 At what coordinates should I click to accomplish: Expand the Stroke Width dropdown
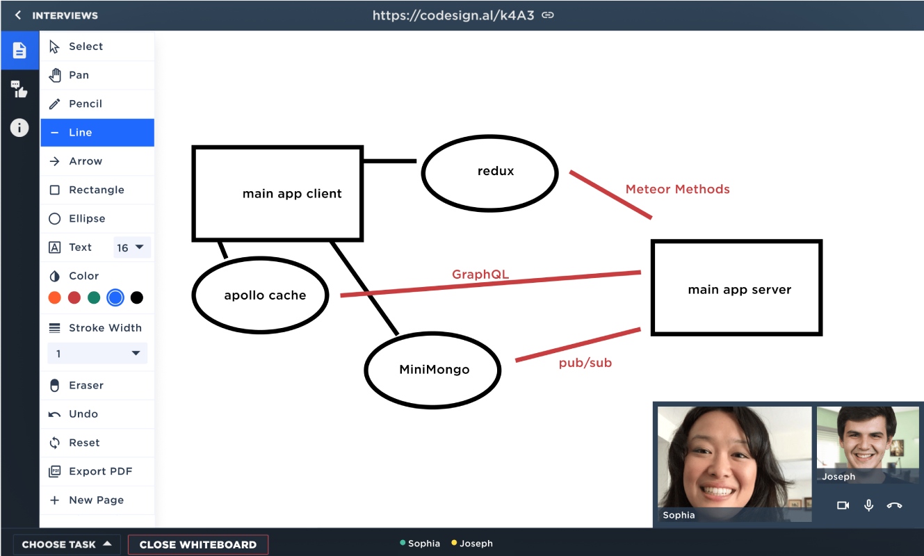tap(97, 354)
